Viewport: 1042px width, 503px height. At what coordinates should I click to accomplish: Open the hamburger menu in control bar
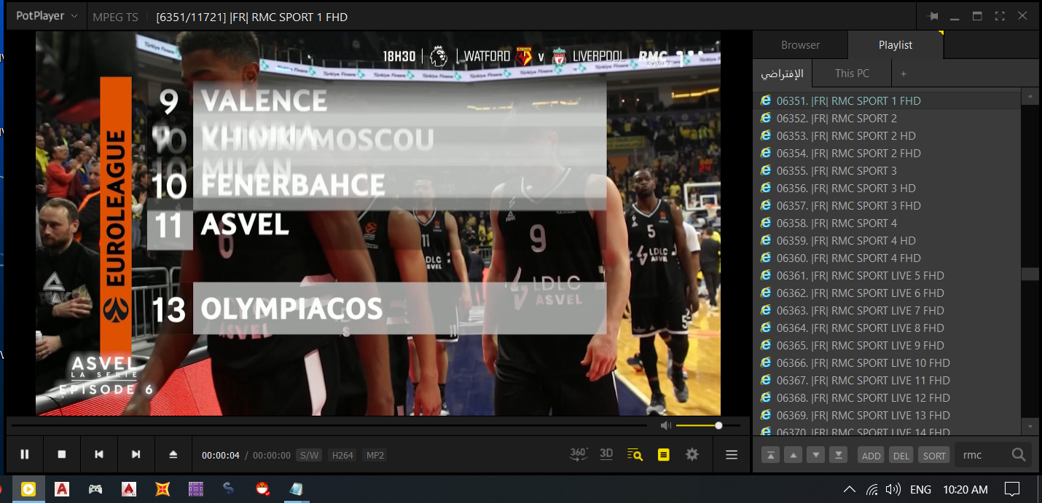[x=732, y=455]
